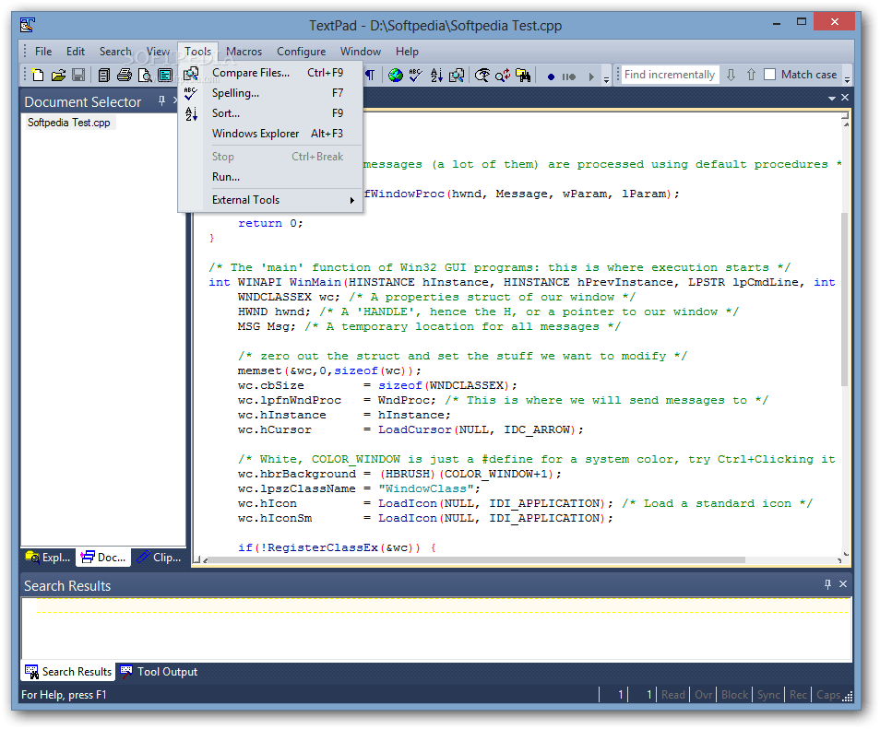The image size is (880, 729).
Task: Toggle the Search Results pane pin
Action: [x=827, y=584]
